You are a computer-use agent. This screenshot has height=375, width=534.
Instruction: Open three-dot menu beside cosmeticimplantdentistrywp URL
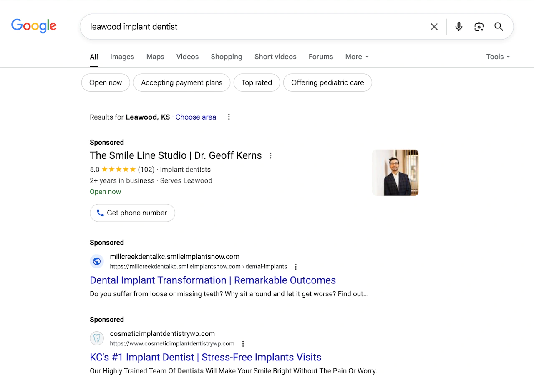(243, 344)
